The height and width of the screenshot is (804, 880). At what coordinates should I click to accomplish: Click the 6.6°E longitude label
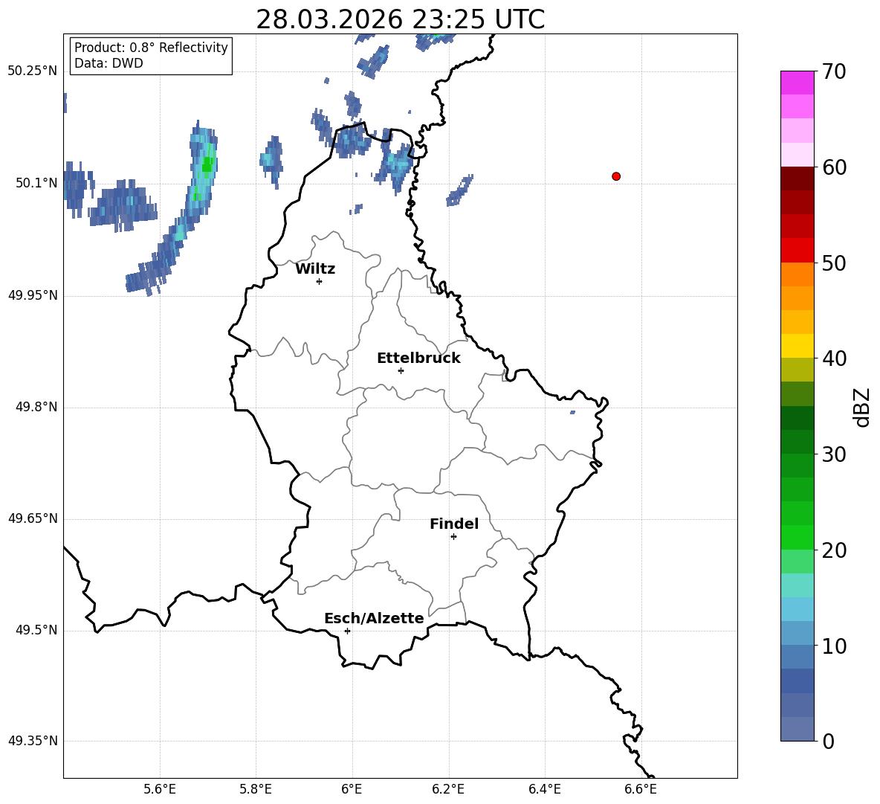coord(641,789)
